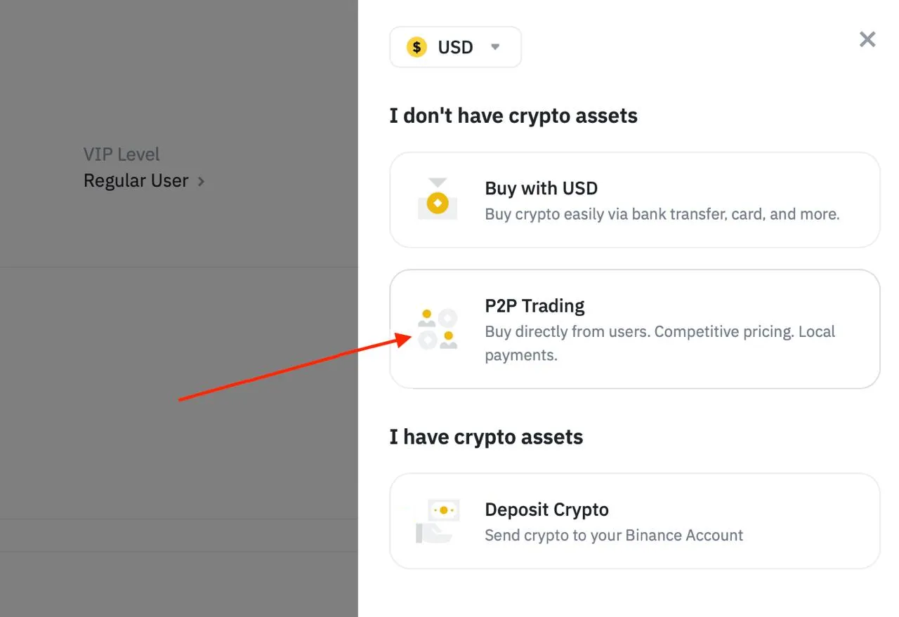Click the VIP Level label
The height and width of the screenshot is (617, 899).
122,154
